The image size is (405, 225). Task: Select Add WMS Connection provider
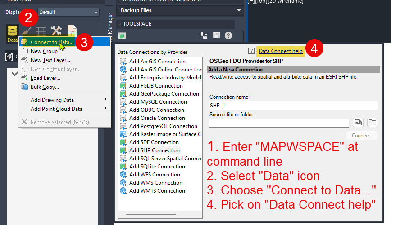point(156,183)
